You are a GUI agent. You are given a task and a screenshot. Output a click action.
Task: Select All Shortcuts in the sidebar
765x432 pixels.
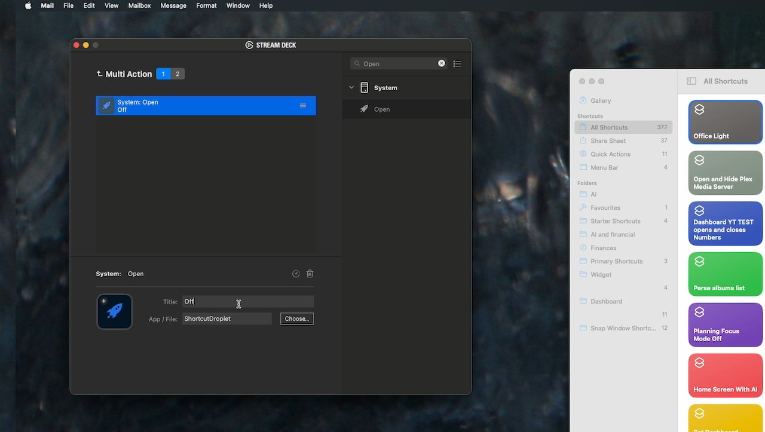[623, 127]
